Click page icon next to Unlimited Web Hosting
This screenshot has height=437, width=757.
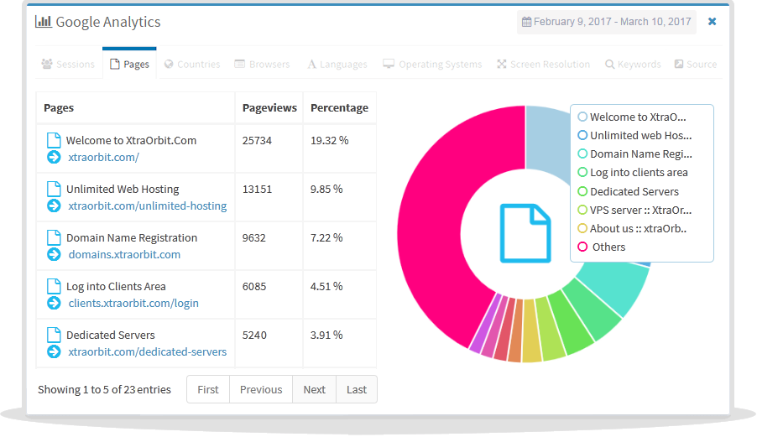click(54, 189)
